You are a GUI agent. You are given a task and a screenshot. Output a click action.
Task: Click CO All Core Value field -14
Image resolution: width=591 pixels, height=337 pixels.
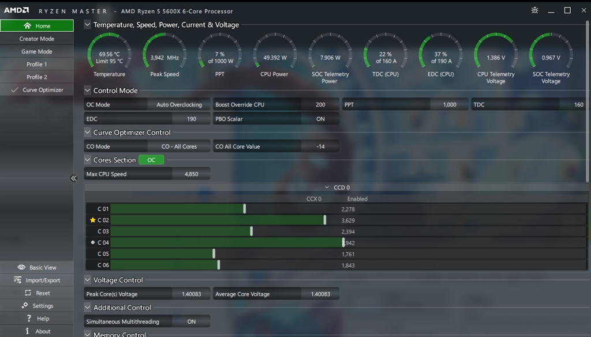[x=320, y=146]
